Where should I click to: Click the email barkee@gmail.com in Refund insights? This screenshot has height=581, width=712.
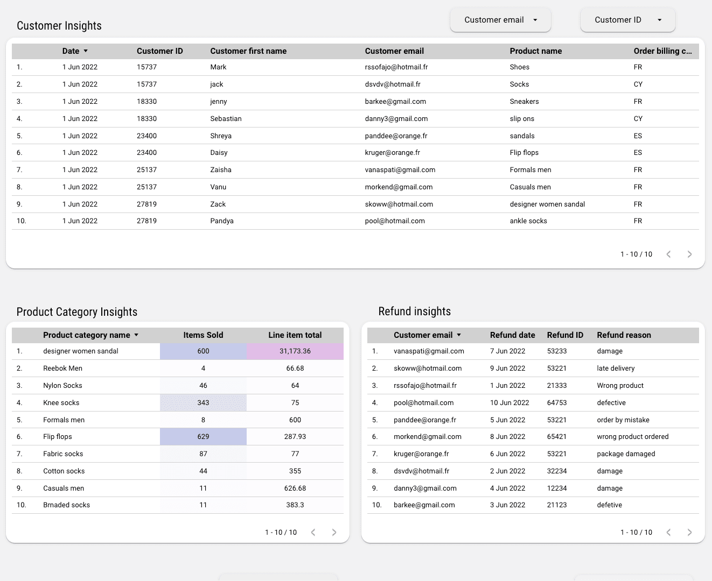tap(424, 505)
